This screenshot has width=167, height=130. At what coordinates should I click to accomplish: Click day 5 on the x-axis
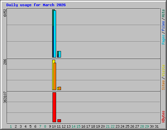click(x=30, y=126)
